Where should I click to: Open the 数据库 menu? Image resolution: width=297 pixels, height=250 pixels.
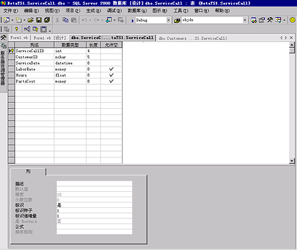click(x=137, y=11)
